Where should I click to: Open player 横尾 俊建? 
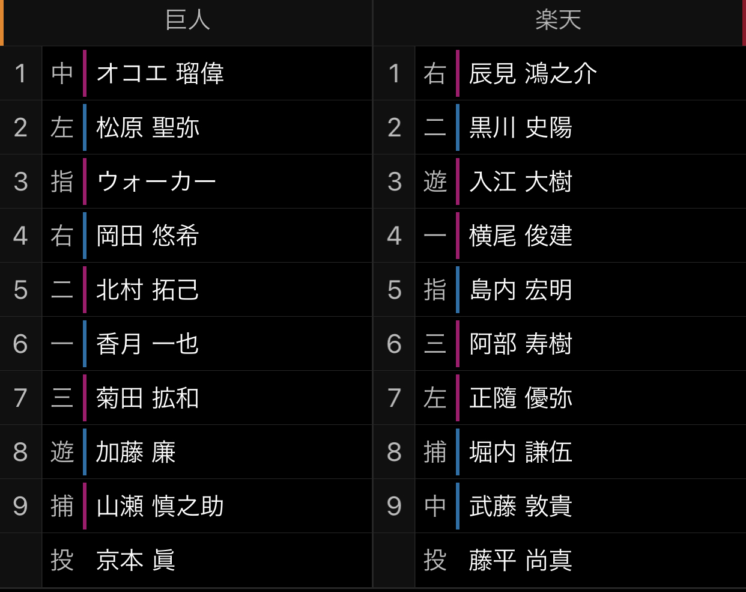click(521, 236)
